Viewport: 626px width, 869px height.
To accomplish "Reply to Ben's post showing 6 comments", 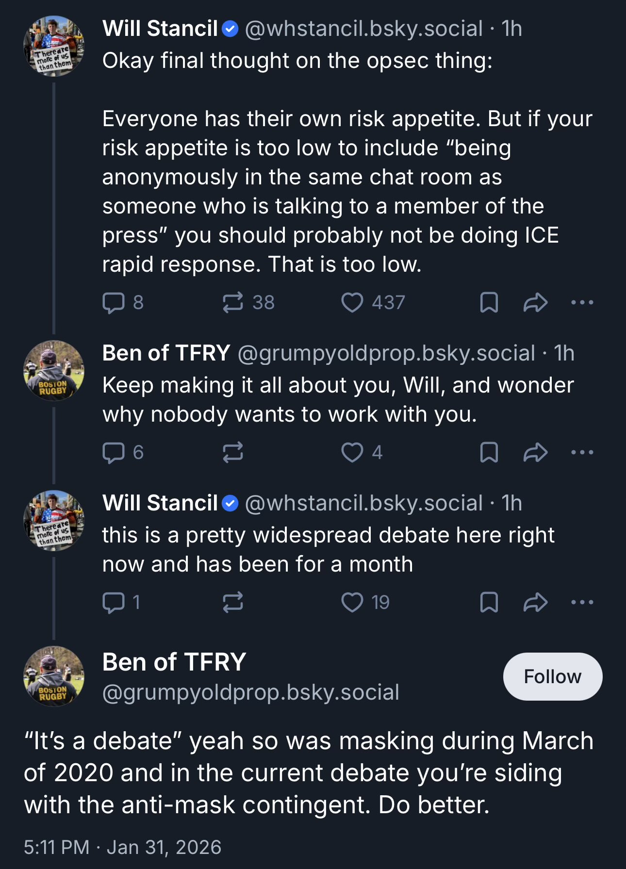I will tap(114, 452).
